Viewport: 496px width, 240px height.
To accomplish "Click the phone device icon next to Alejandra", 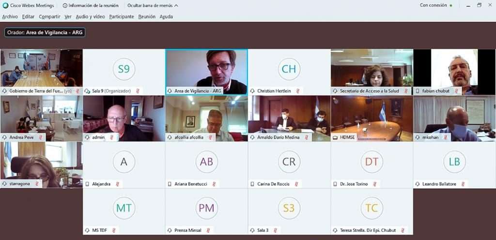I will click(87, 184).
